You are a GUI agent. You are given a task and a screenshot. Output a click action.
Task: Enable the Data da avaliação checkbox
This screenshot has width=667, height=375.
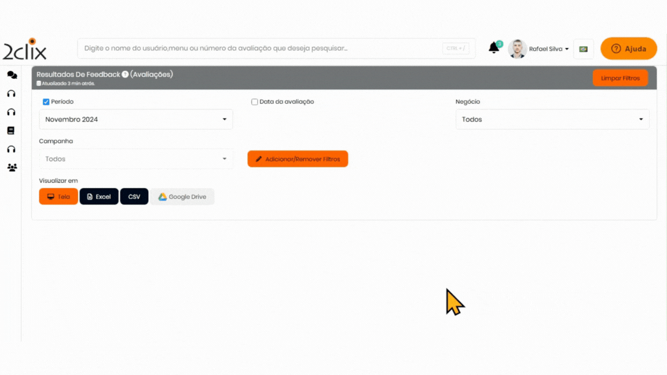pyautogui.click(x=254, y=102)
